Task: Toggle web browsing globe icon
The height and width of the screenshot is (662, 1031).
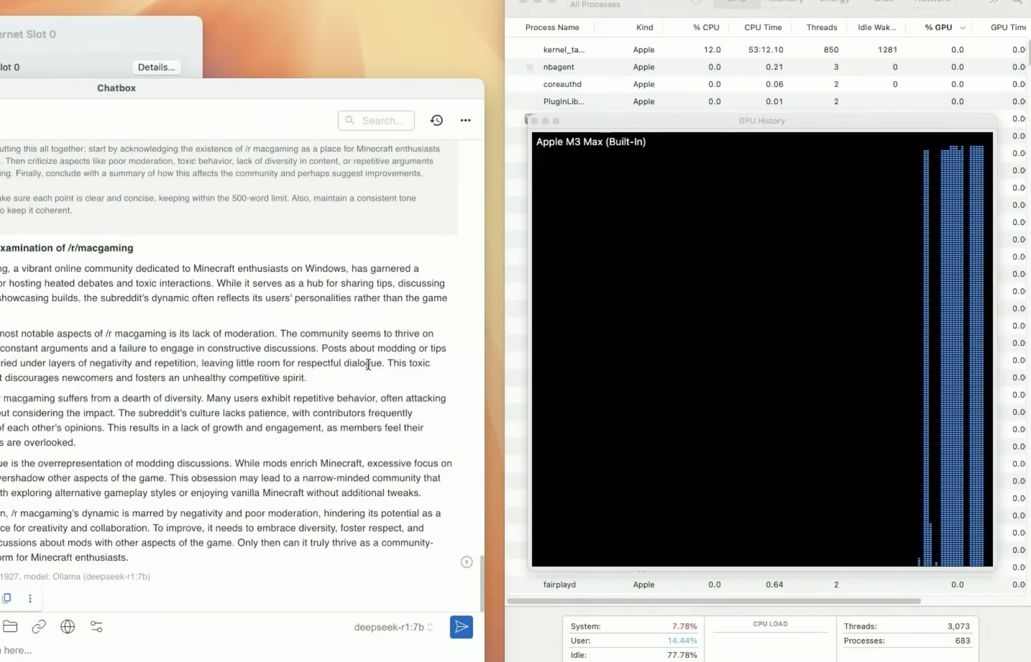Action: coord(67,626)
